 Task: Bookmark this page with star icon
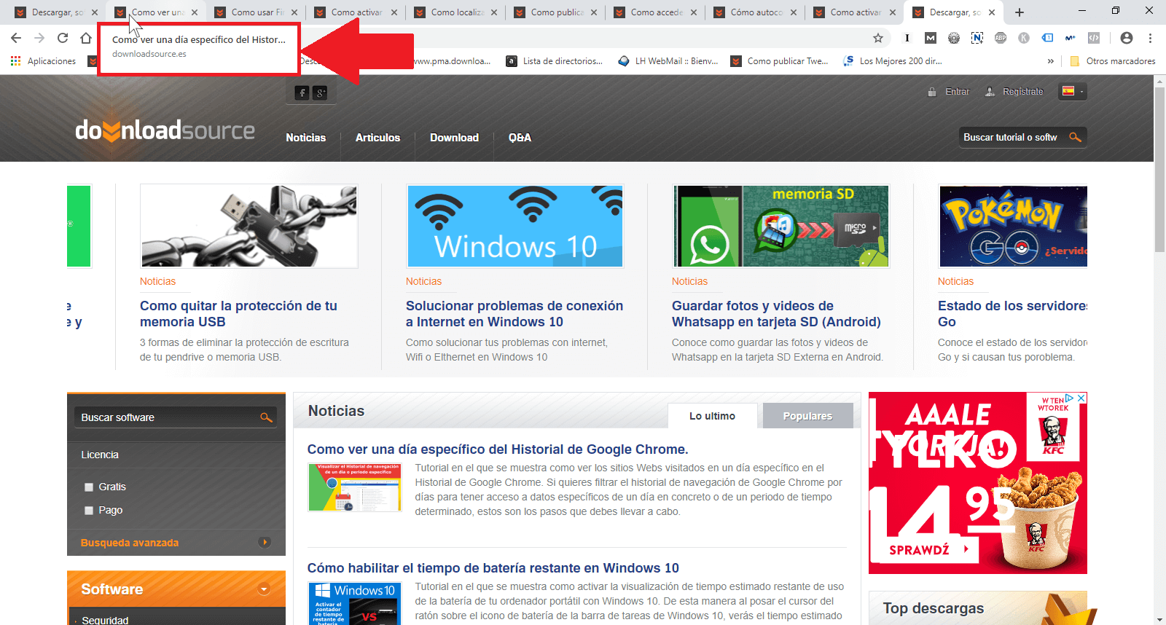tap(878, 38)
